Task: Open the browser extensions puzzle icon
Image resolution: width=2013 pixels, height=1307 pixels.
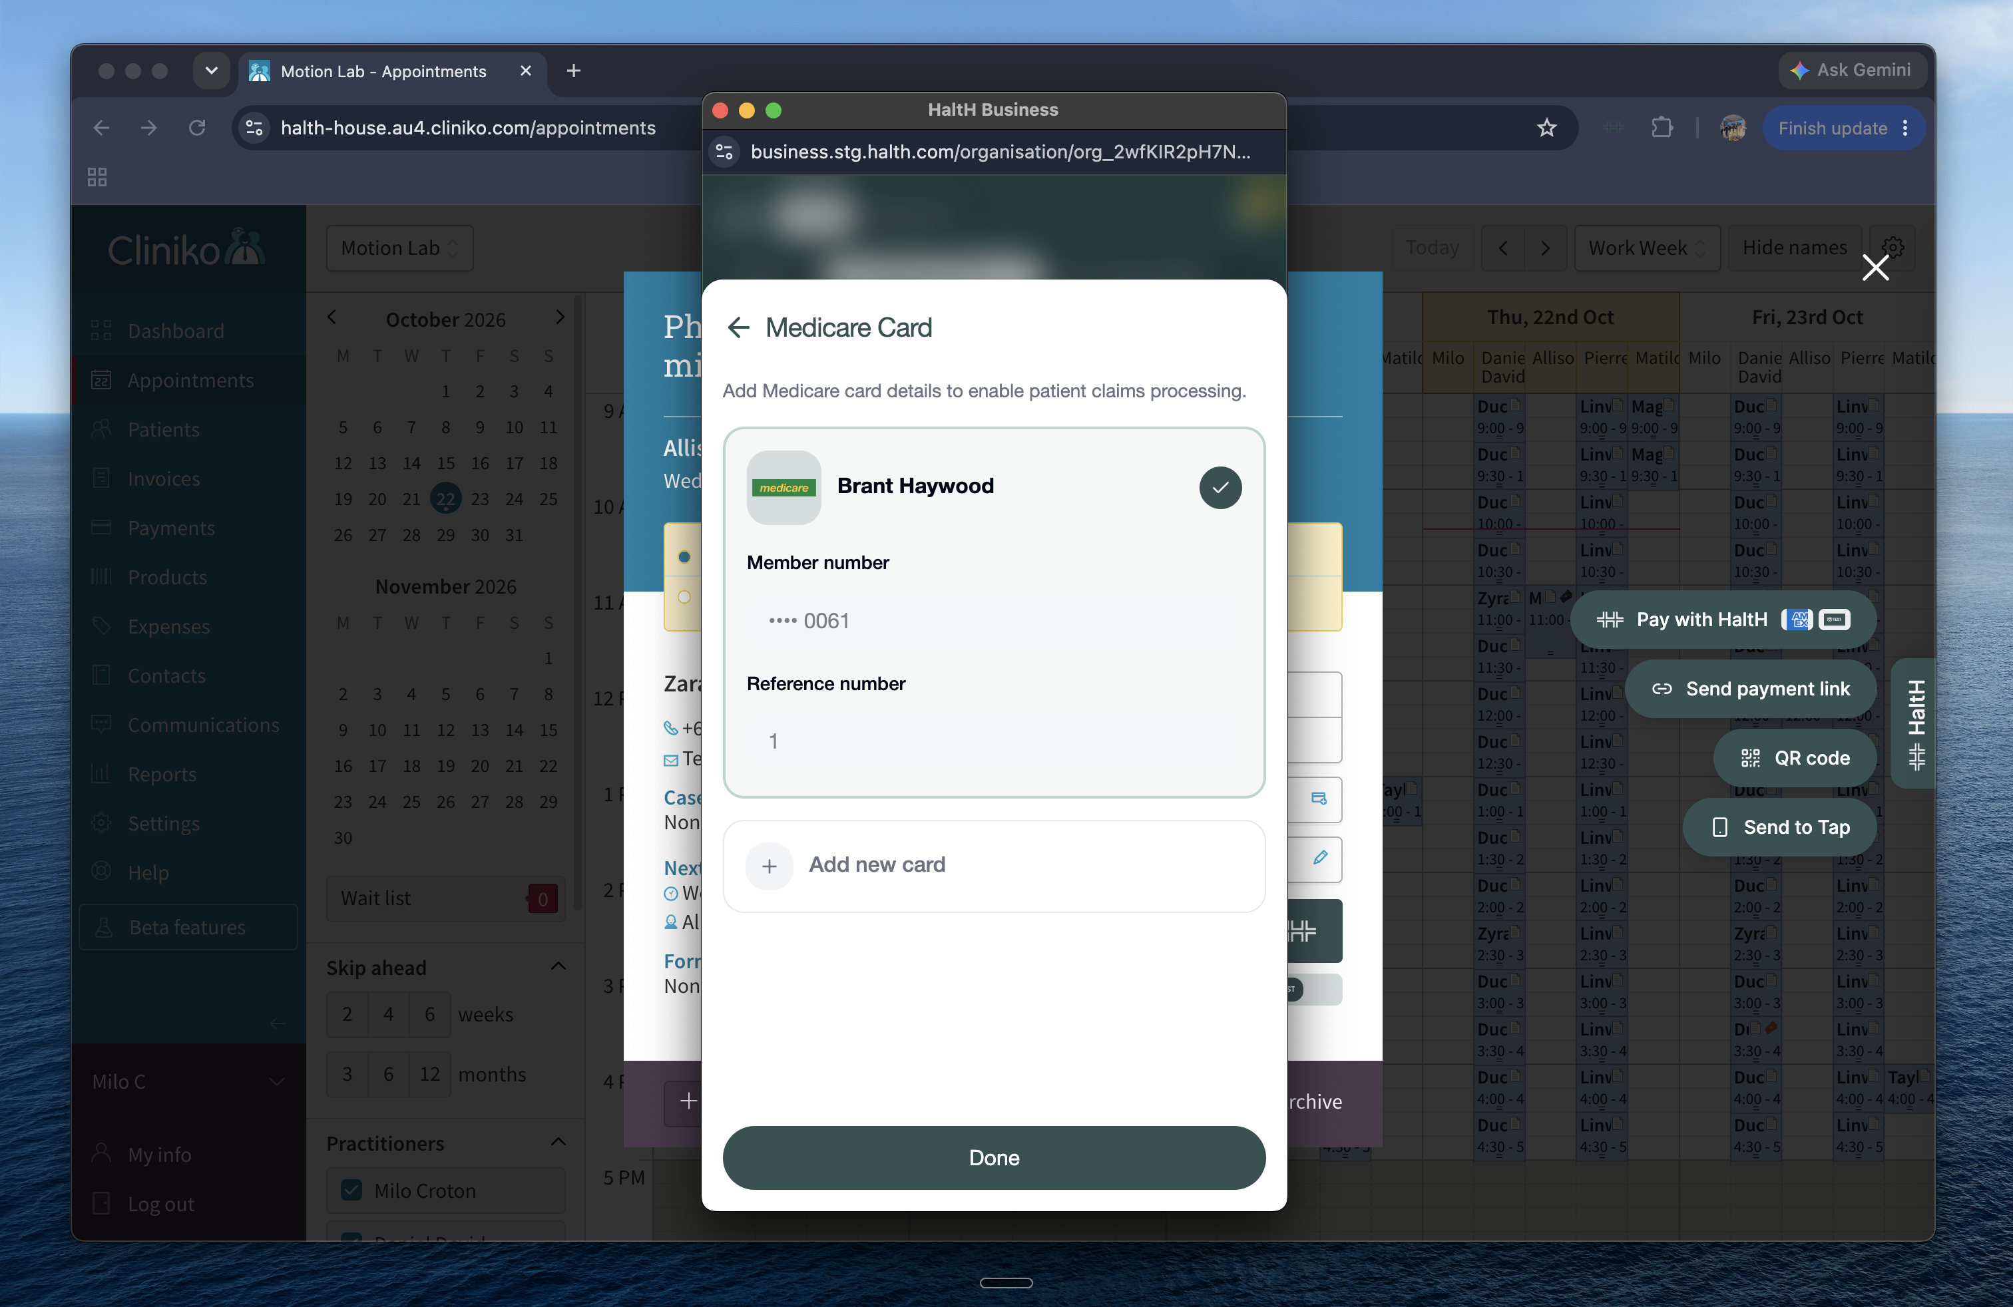Action: pos(1661,128)
